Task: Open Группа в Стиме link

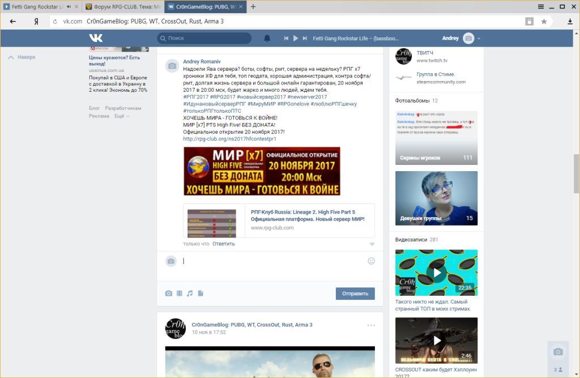Action: coord(436,74)
